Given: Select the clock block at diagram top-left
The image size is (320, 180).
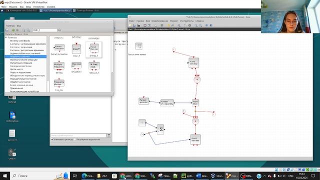Looking at the screenshot, I should pos(139,46).
